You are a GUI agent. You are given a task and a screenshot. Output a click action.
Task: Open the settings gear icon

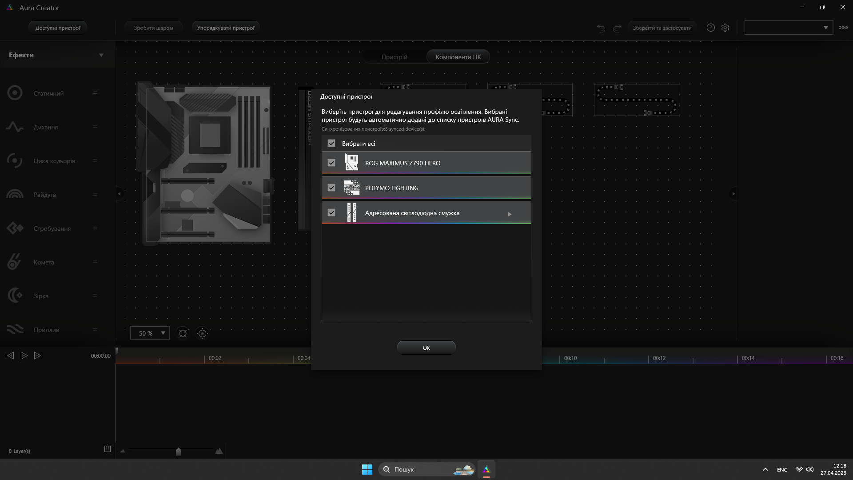click(x=725, y=28)
